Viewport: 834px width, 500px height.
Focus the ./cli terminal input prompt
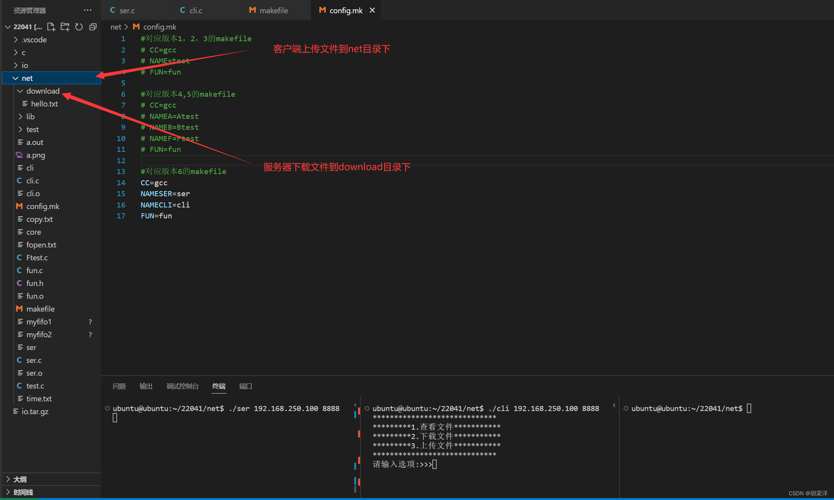click(434, 464)
